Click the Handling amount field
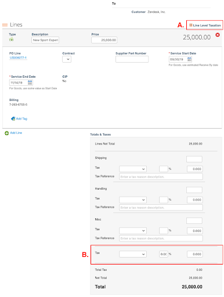This screenshot has height=297, width=224. pos(194,190)
